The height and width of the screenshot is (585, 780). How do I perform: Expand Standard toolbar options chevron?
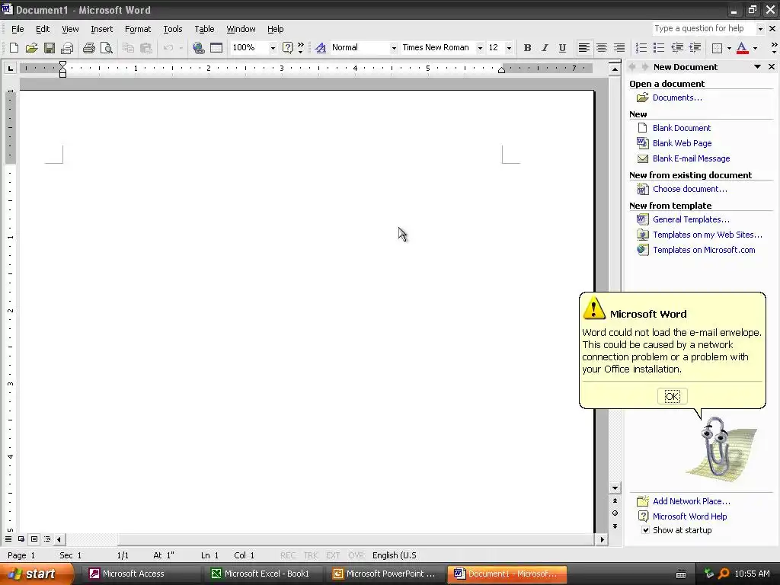300,48
